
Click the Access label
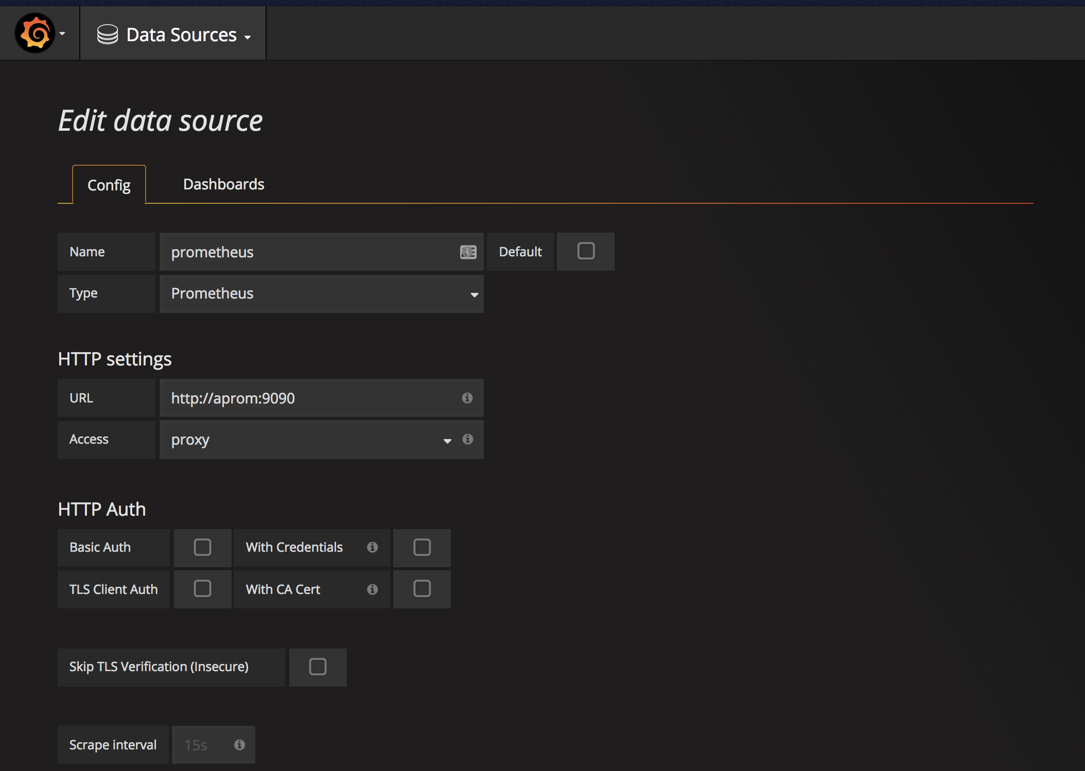pyautogui.click(x=89, y=439)
